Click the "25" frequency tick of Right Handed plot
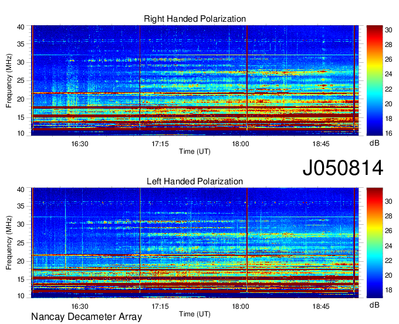 click(21, 80)
